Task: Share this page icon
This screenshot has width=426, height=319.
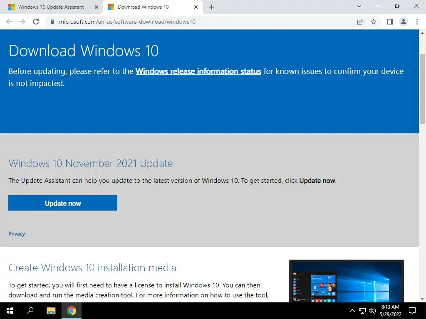Action: coord(360,22)
